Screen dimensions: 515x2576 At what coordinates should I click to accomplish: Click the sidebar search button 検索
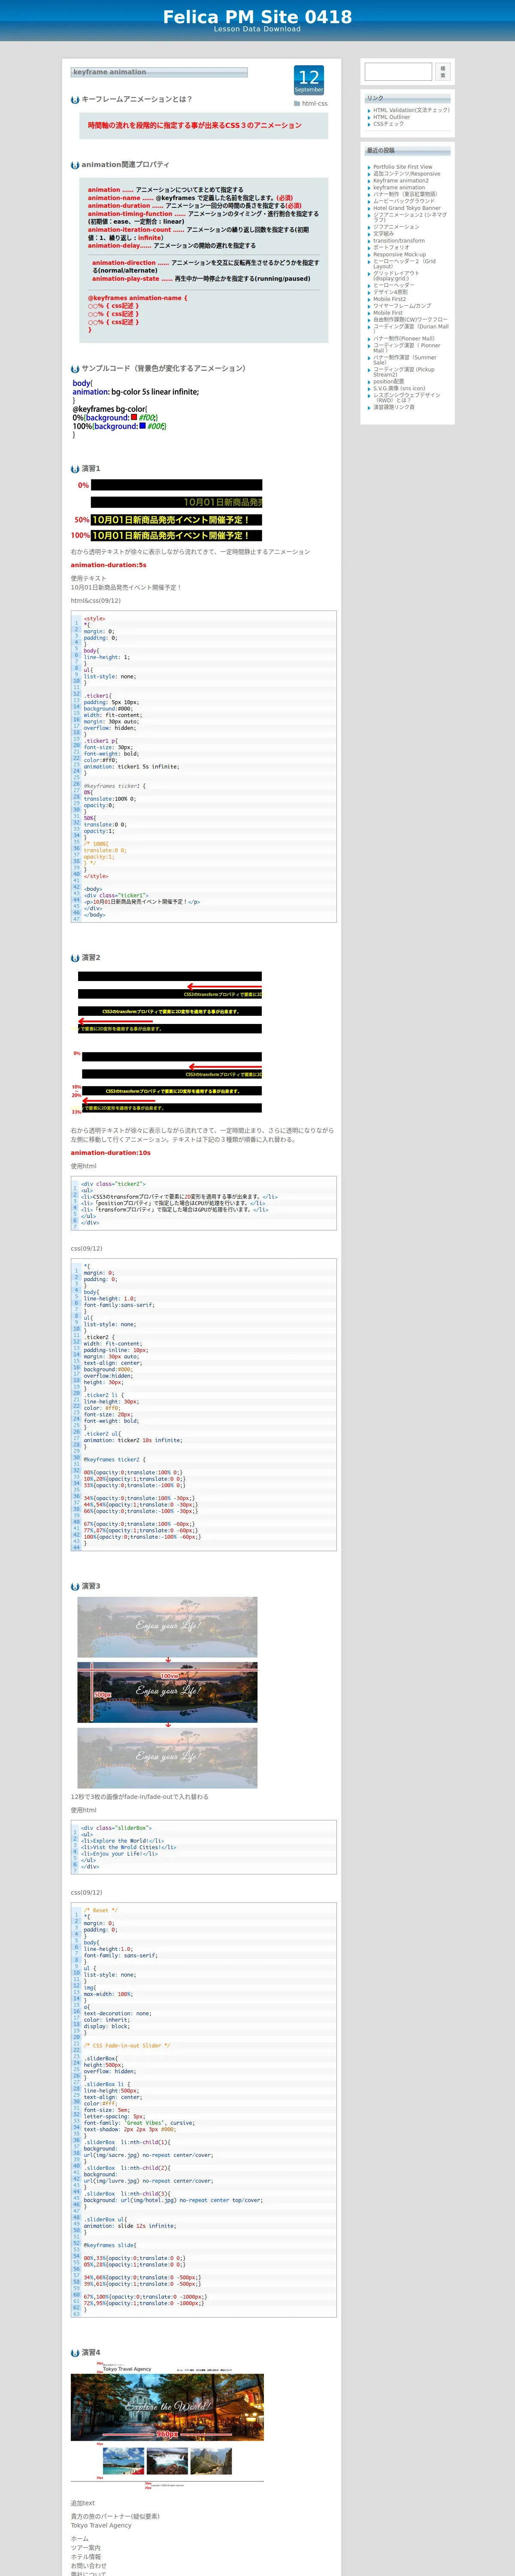coord(443,72)
